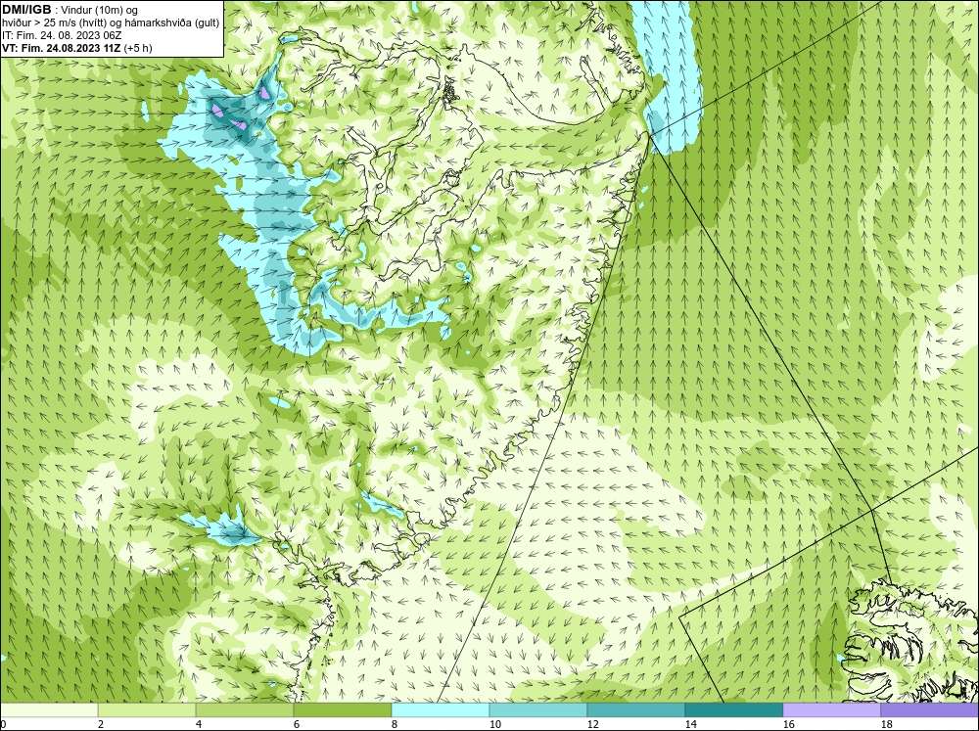Screen dimensions: 979x731
Task: Click the scale label 18
Action: click(886, 724)
